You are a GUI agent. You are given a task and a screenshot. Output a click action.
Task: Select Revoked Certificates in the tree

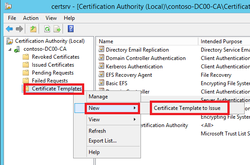click(55, 57)
